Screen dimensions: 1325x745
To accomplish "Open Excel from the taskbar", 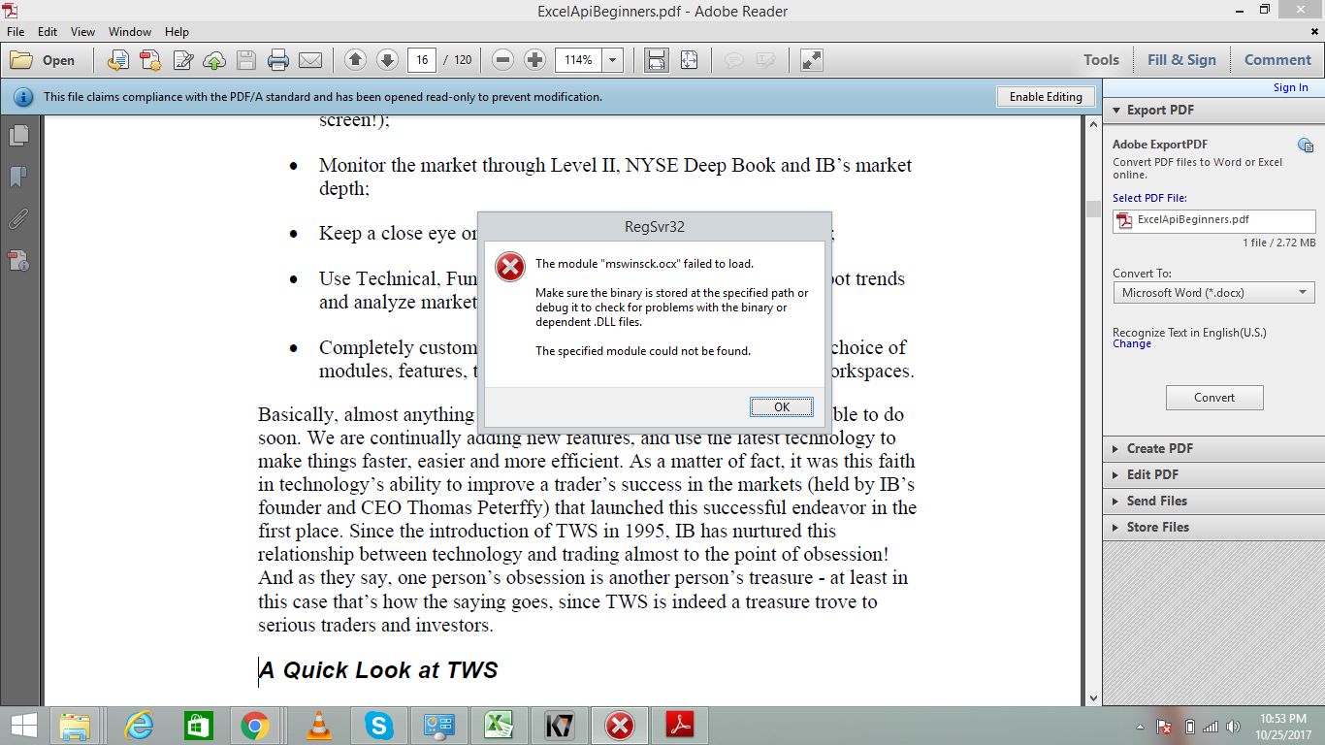I will [499, 726].
